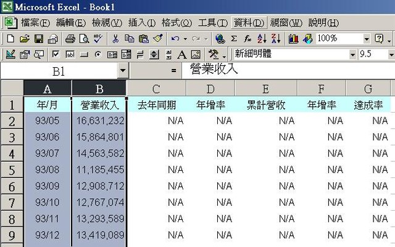
Task: Sort descending with the Z-A icon
Action: [276, 39]
